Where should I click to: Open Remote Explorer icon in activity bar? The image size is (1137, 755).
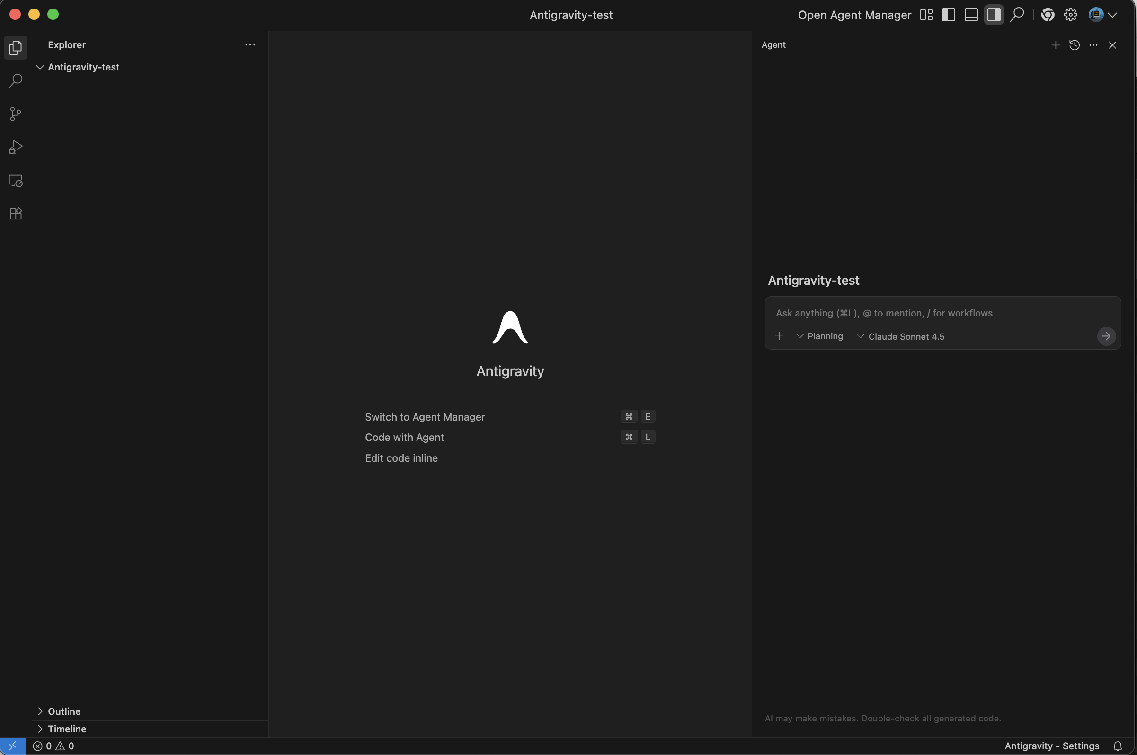coord(16,181)
